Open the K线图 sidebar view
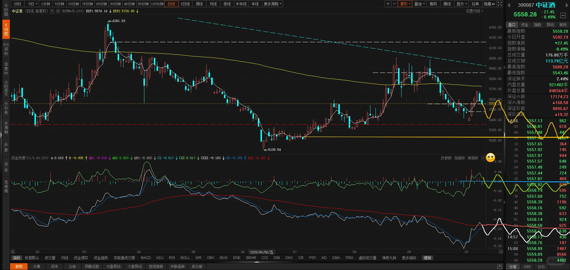570x270 pixels. pyautogui.click(x=6, y=29)
